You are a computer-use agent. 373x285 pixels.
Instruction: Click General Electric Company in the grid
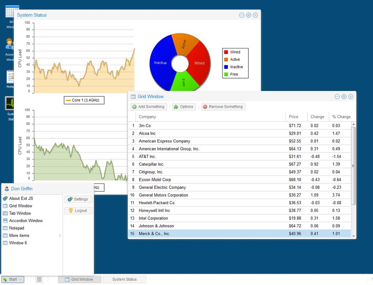pos(162,187)
